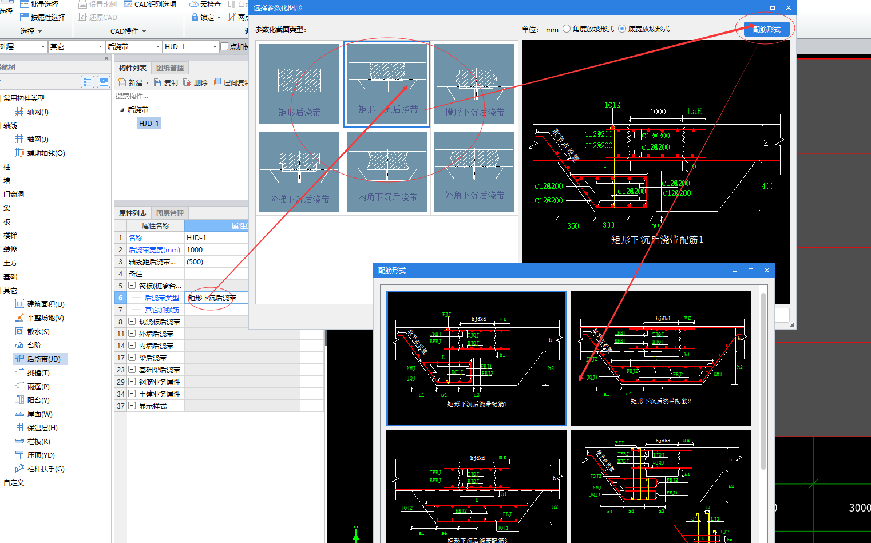871x543 pixels.
Task: Collapse the 筏板(桩承台) property group
Action: coord(132,286)
